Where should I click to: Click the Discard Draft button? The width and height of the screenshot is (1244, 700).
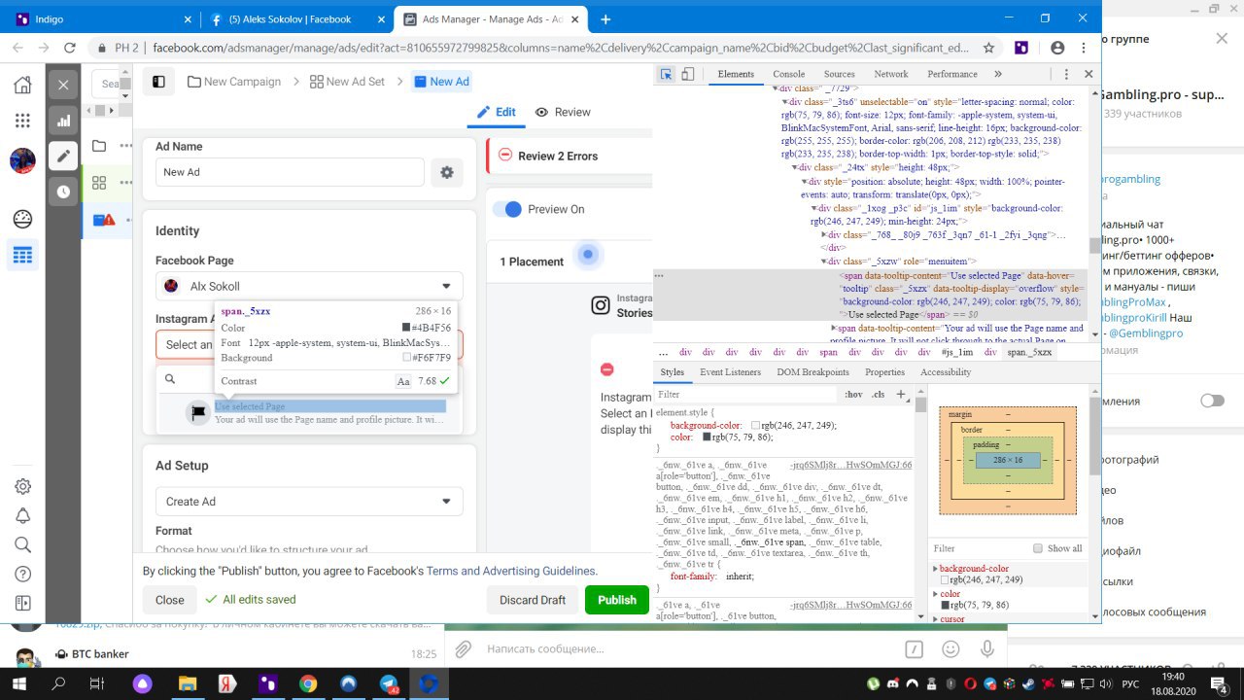point(532,600)
